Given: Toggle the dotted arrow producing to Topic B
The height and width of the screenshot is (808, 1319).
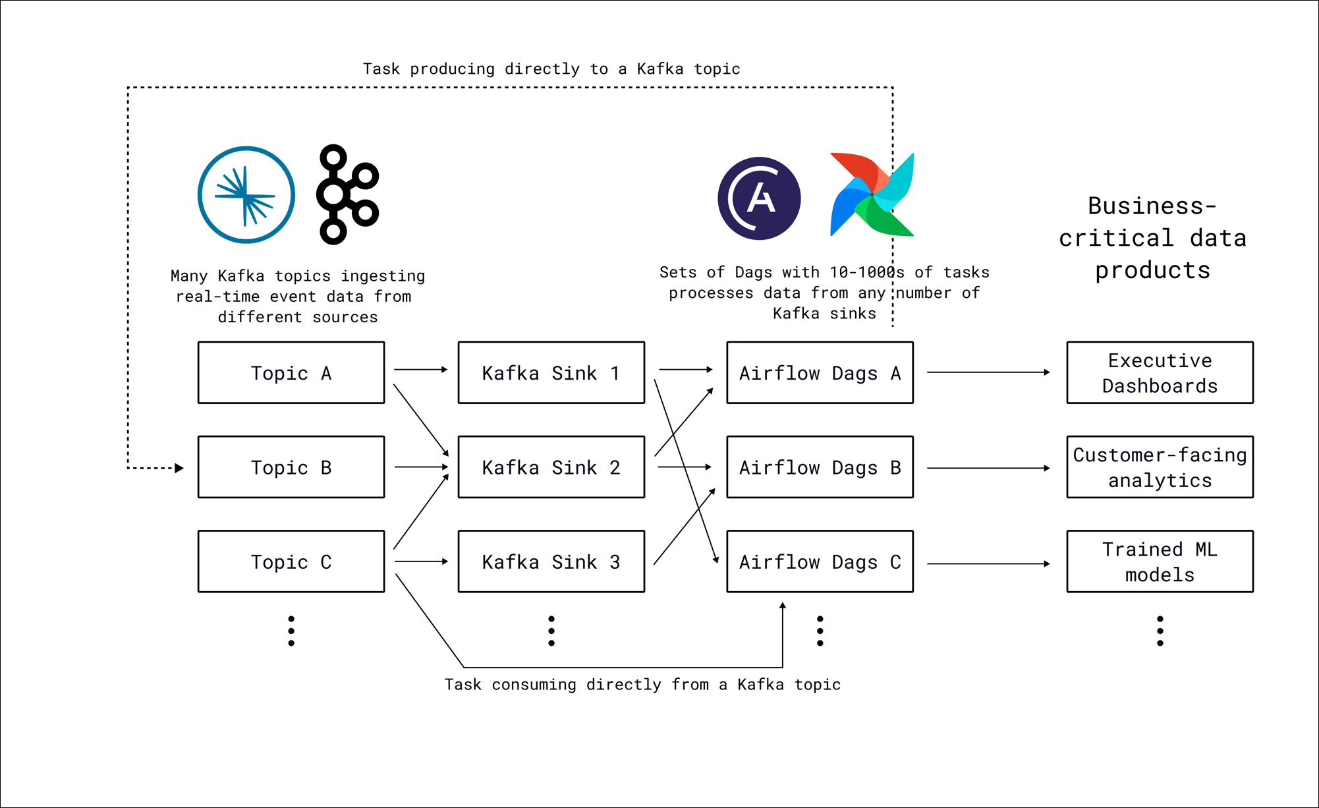Looking at the screenshot, I should tap(155, 467).
